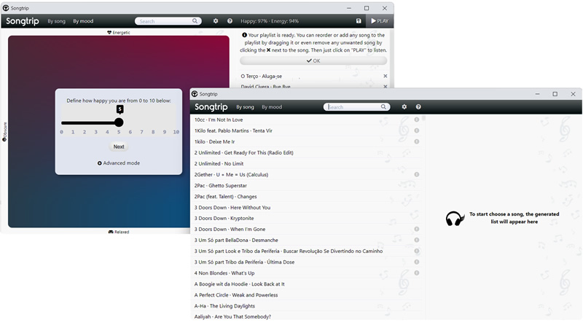Open settings gear in the front Songtrip window
Image resolution: width=583 pixels, height=328 pixels.
click(404, 107)
